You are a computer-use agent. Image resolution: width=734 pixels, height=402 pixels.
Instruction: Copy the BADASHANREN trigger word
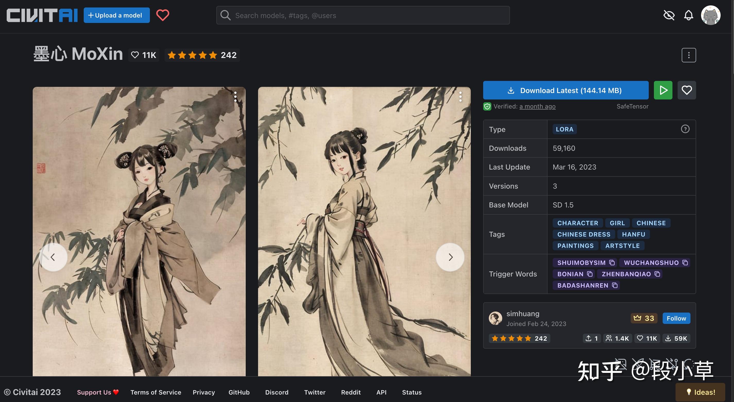(x=614, y=285)
